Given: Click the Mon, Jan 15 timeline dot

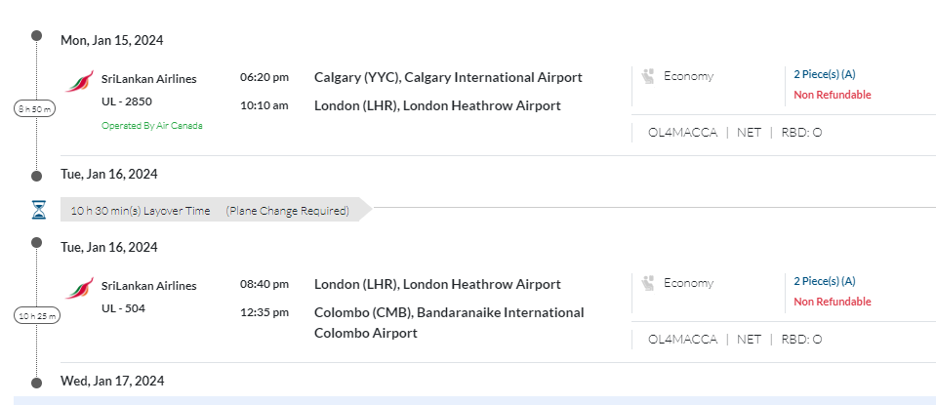Looking at the screenshot, I should click(x=37, y=36).
